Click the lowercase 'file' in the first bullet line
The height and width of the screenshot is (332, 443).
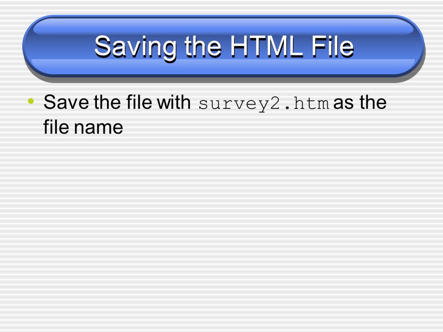click(x=139, y=102)
